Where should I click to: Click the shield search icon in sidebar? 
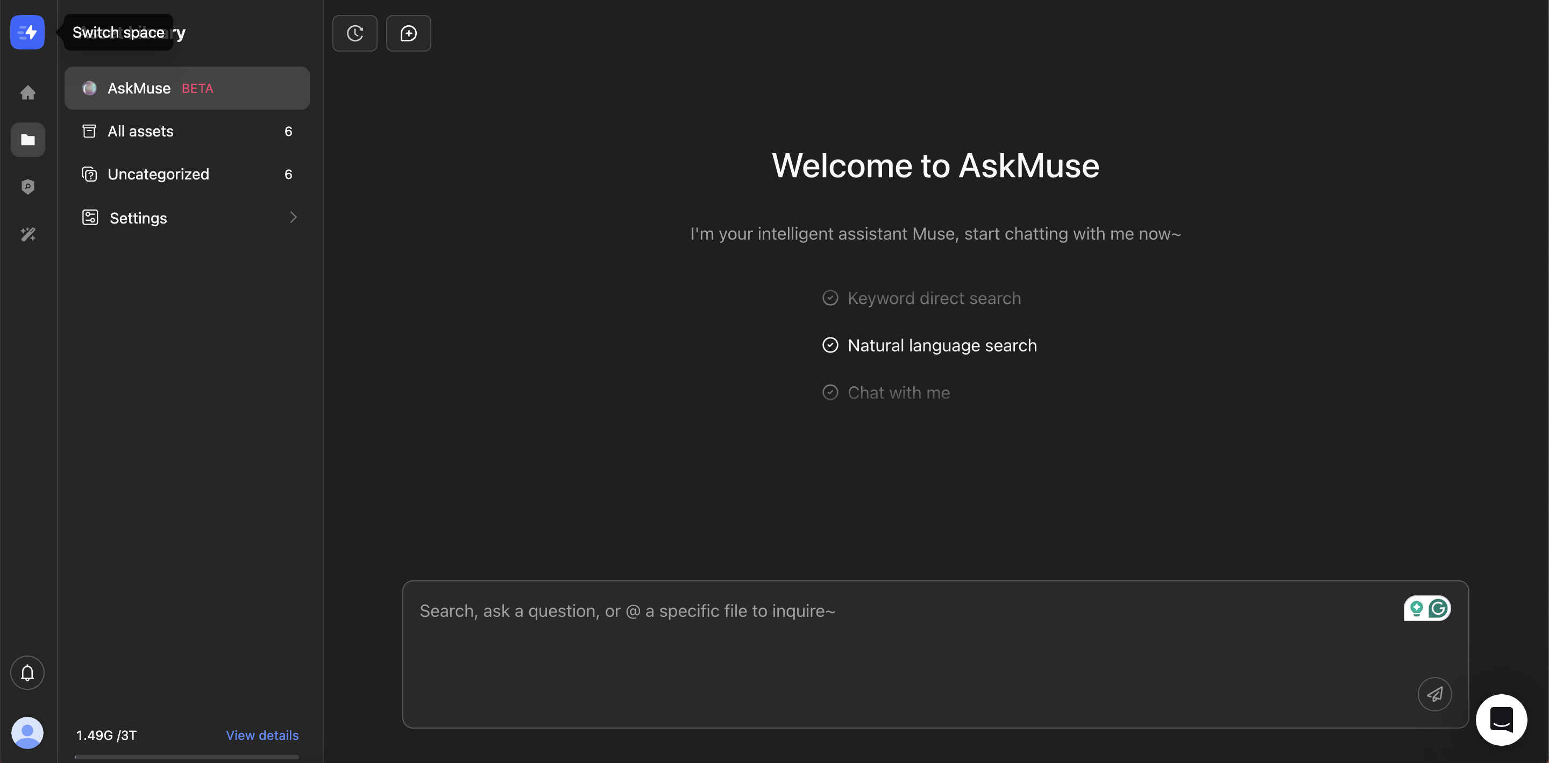[27, 186]
